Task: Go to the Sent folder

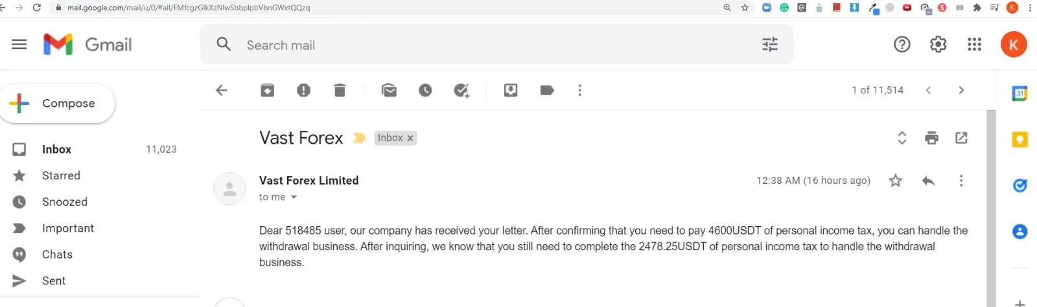Action: (54, 281)
